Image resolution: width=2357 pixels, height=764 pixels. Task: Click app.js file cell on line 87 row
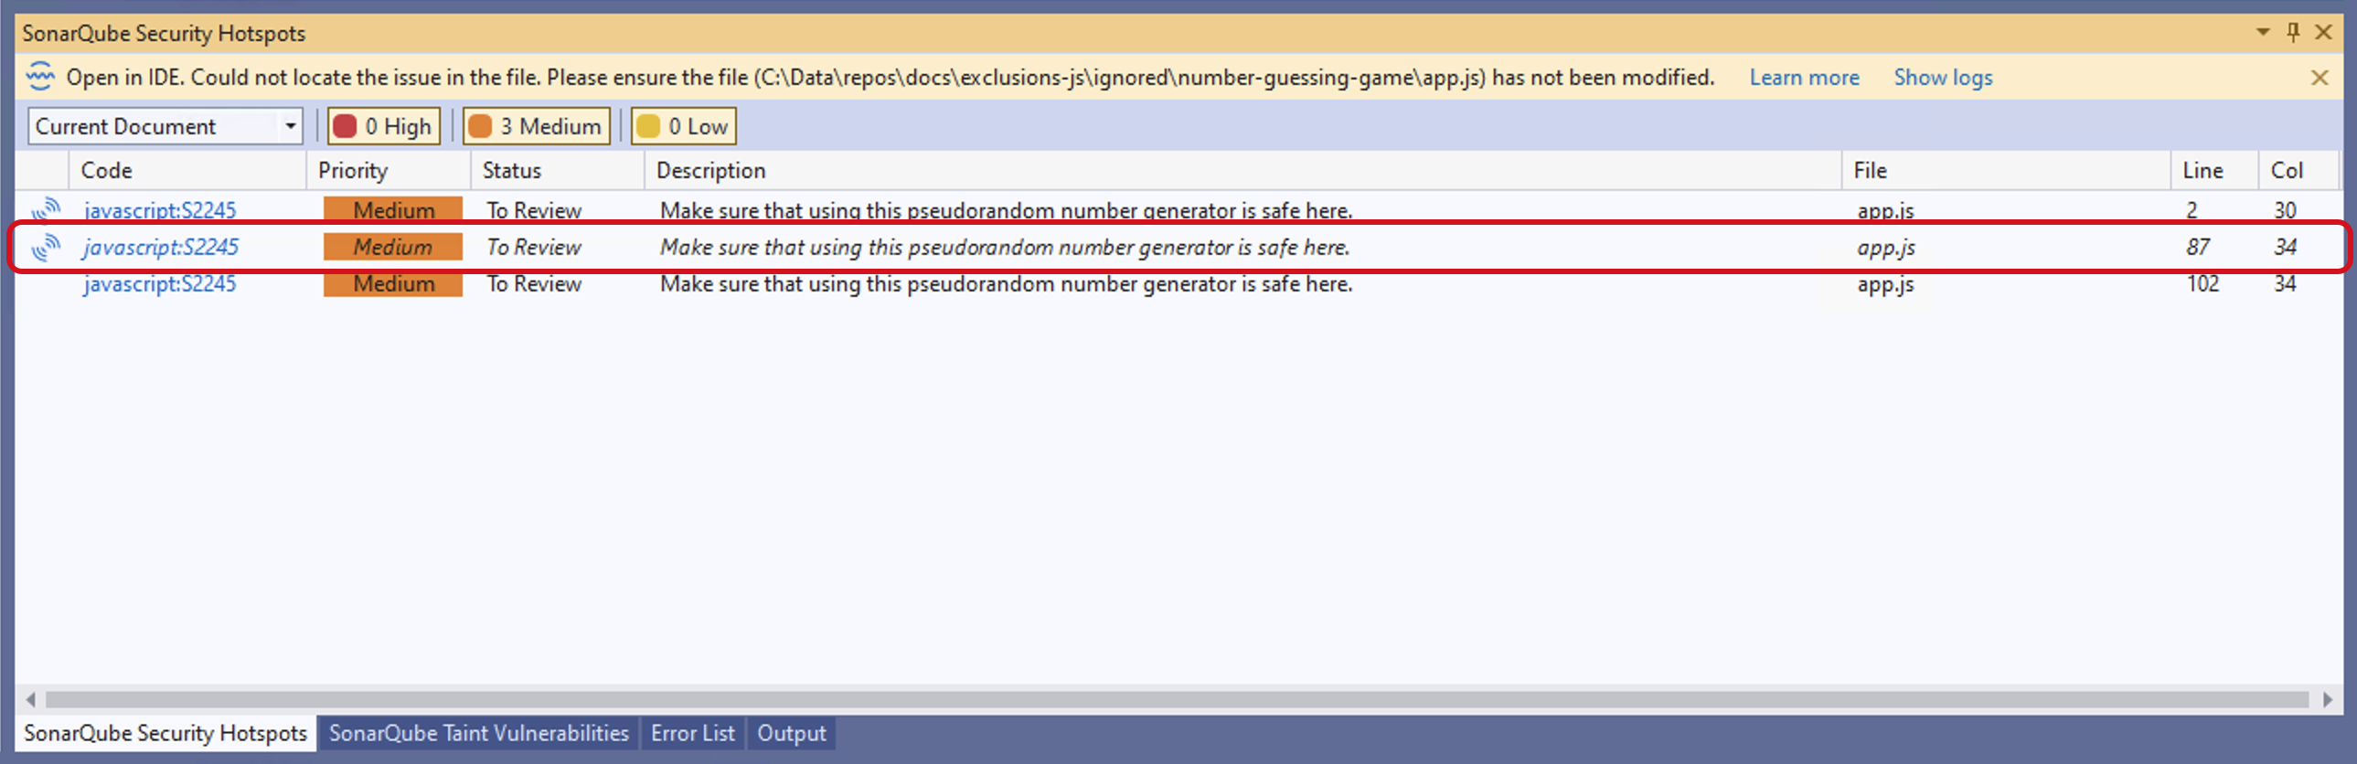pyautogui.click(x=1886, y=247)
